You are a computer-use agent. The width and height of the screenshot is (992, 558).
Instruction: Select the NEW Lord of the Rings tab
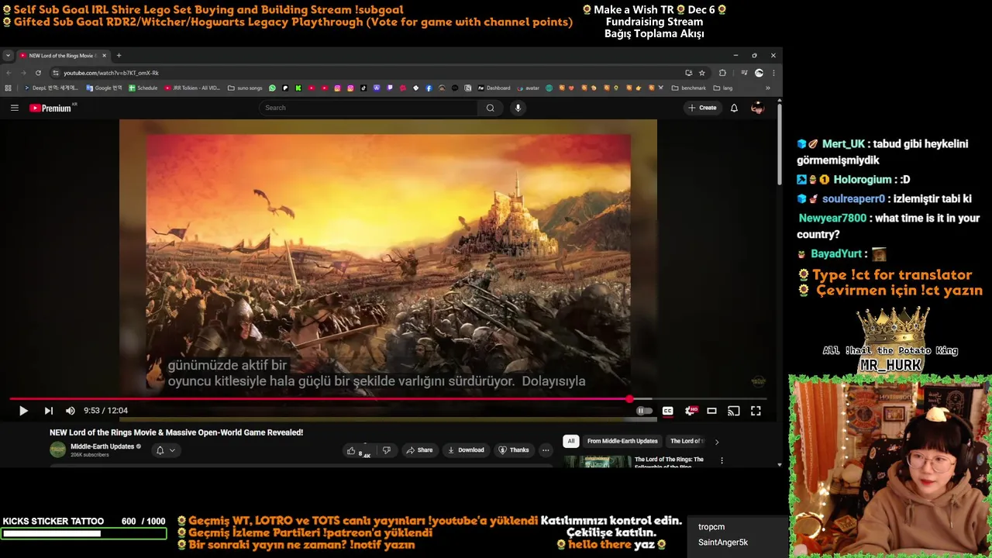click(63, 56)
